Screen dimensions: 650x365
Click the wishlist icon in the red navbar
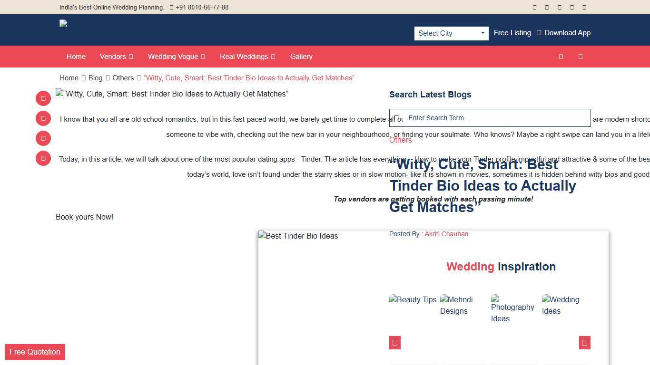click(580, 57)
